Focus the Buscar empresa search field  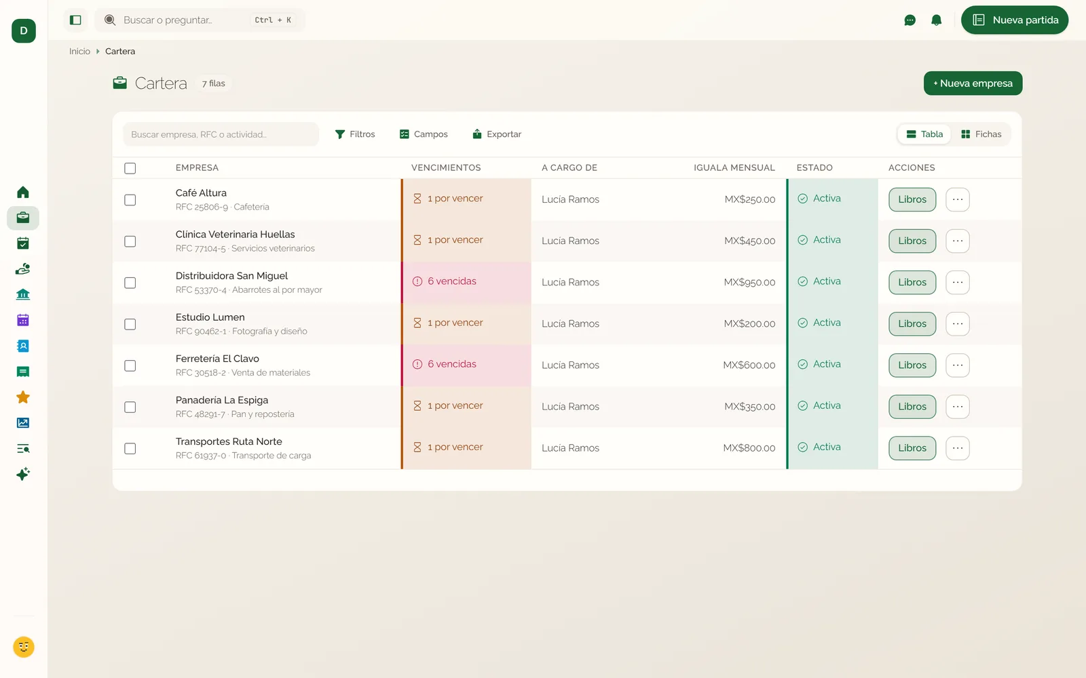(x=221, y=134)
